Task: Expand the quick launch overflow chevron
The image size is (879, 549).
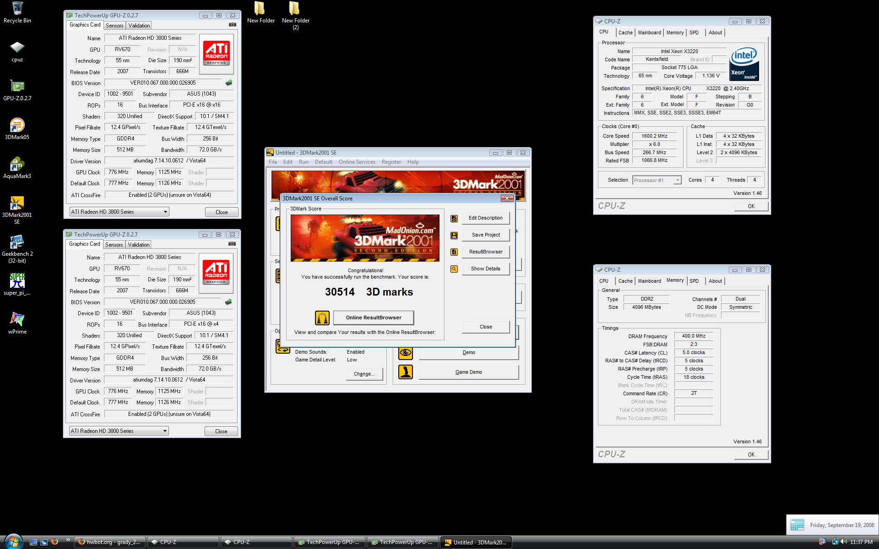Action: click(68, 540)
